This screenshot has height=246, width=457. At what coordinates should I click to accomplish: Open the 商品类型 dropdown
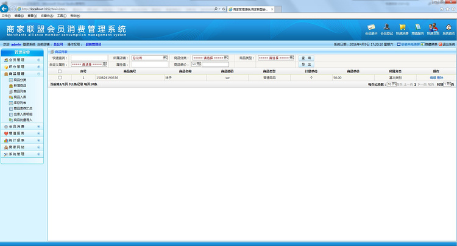pyautogui.click(x=276, y=58)
